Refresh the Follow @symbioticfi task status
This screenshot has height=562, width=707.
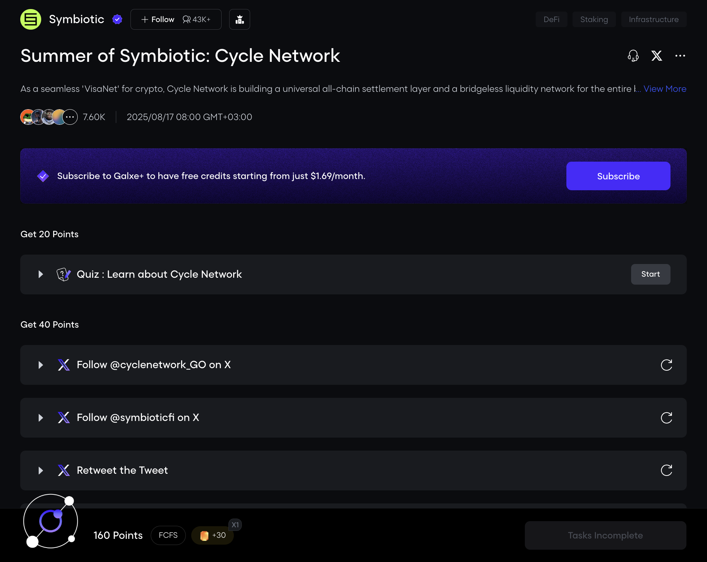[666, 418]
